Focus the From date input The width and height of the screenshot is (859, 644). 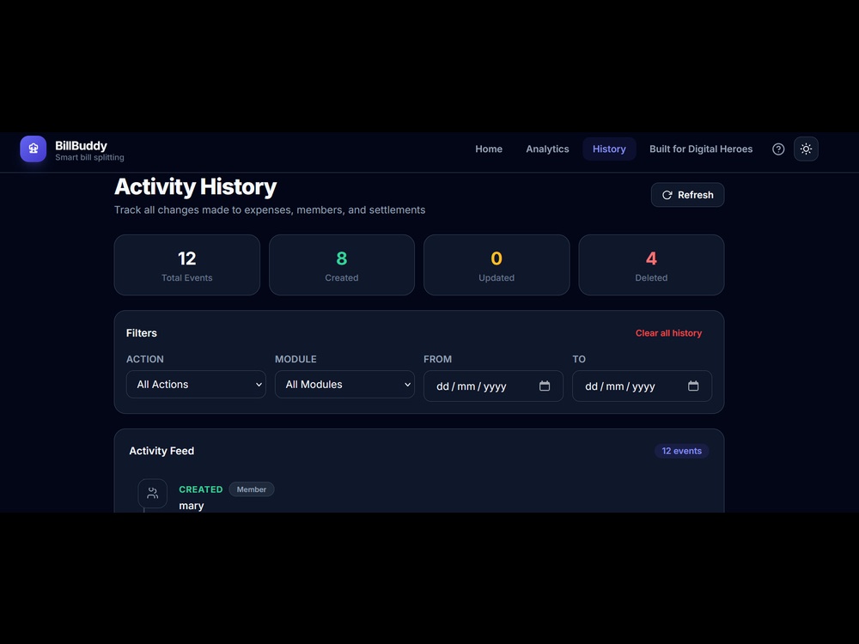point(493,386)
